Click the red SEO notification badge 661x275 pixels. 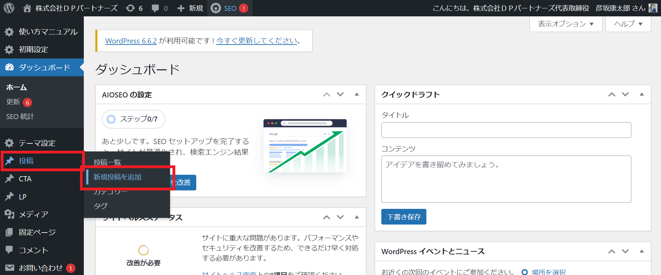coord(243,8)
